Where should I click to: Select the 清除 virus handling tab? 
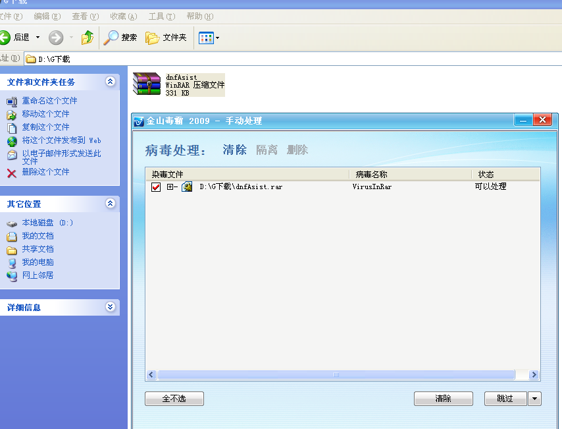click(235, 150)
